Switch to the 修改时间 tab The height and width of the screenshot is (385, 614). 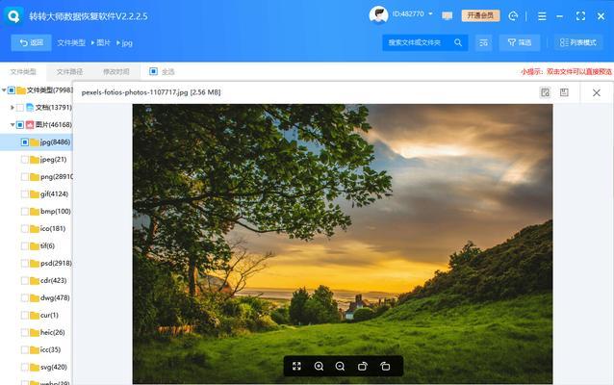click(x=116, y=71)
